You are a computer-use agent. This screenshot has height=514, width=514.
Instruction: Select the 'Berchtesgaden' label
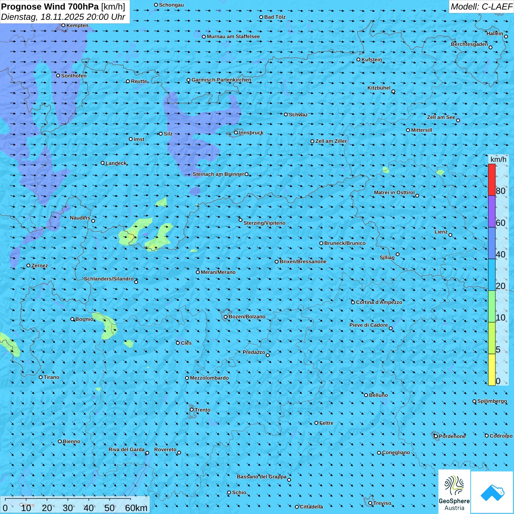coord(470,44)
